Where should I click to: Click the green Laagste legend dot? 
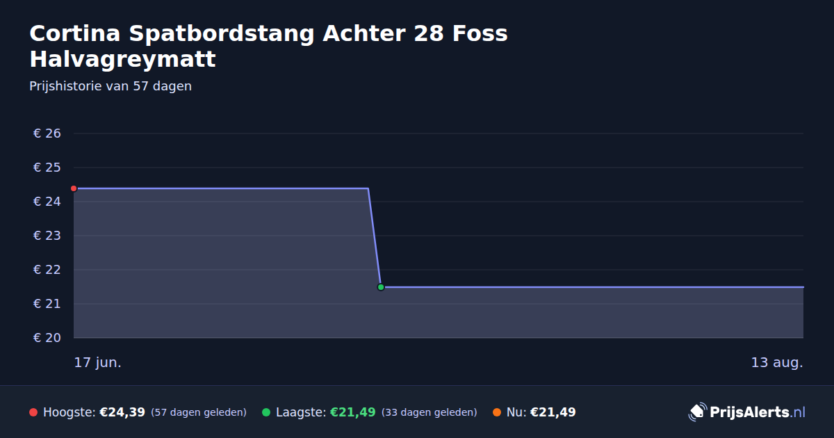click(266, 412)
